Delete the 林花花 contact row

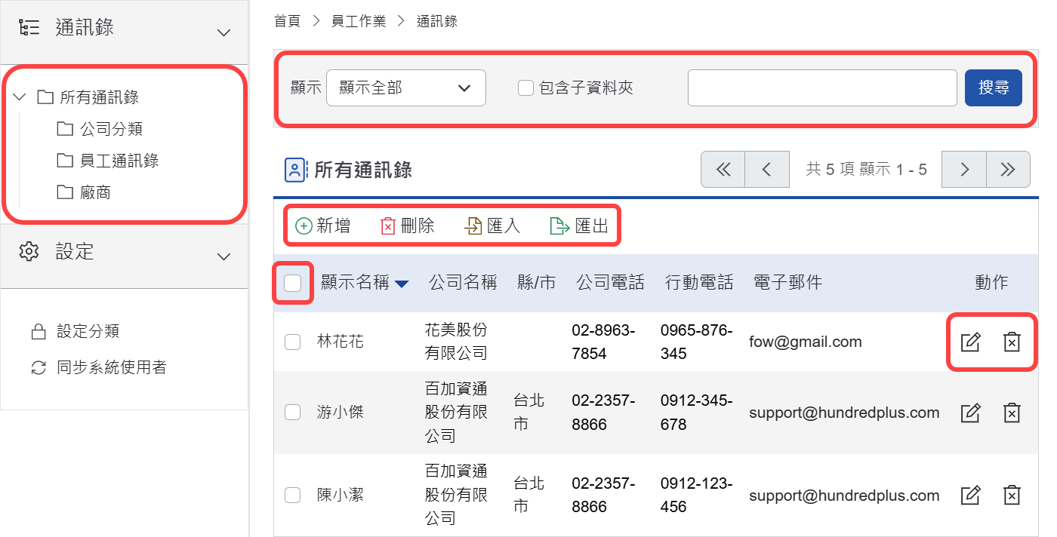1012,342
